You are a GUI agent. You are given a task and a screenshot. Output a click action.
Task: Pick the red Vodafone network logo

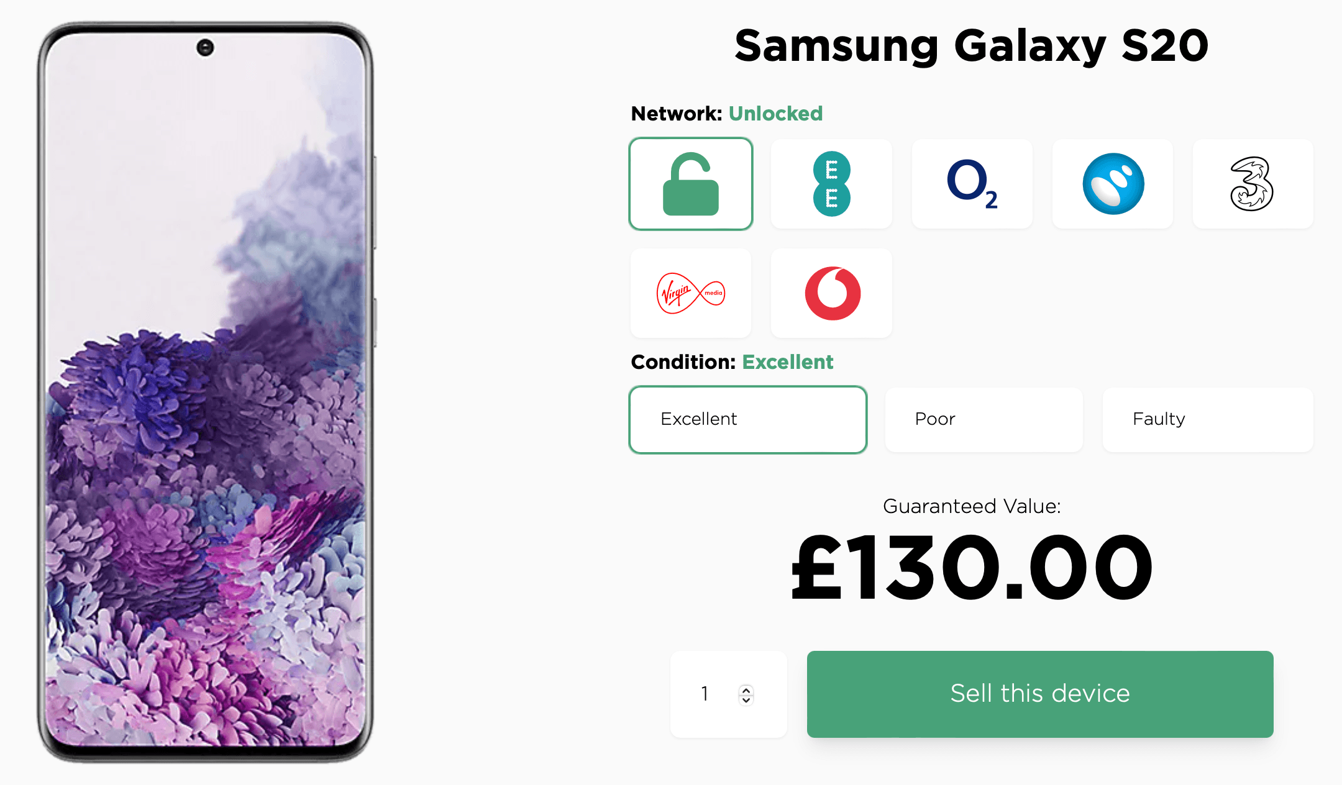831,293
